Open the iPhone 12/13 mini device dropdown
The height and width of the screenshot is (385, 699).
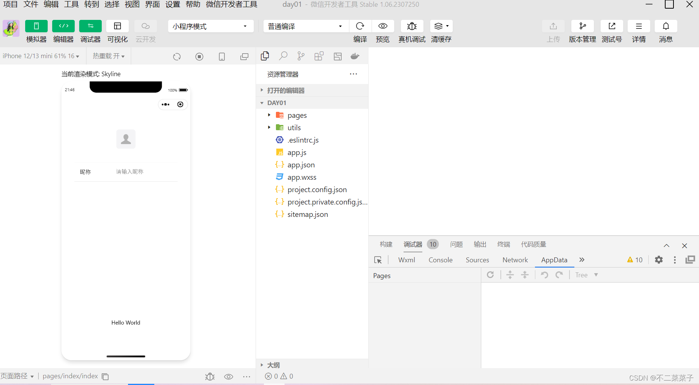pyautogui.click(x=41, y=56)
